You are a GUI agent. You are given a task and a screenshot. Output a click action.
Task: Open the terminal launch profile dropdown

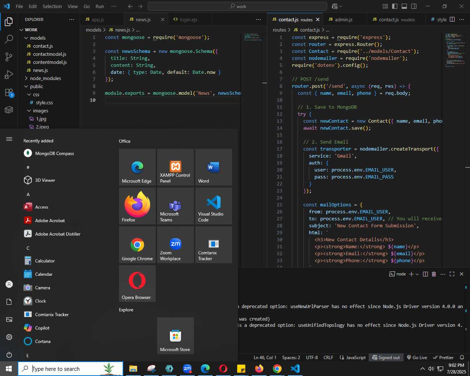(417, 274)
